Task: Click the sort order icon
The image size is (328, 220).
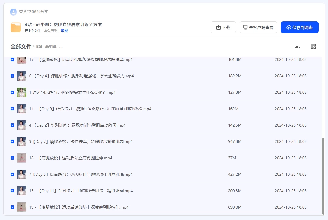Action: pyautogui.click(x=297, y=46)
